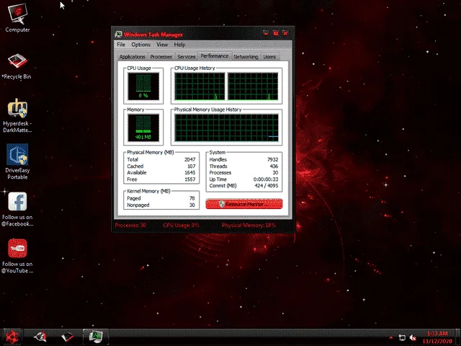Screen dimensions: 461x346
Task: Open the clock showing 1:33 AM
Action: tap(437, 337)
